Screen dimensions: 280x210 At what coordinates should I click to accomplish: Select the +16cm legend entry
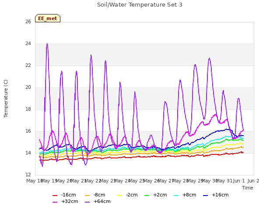pos(216,195)
